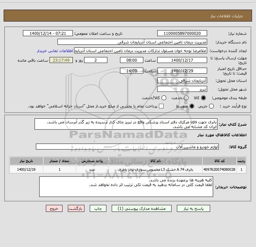The width and height of the screenshot is (256, 247).
Task: Choose جزیی purchase process option
Action: [x=211, y=106]
